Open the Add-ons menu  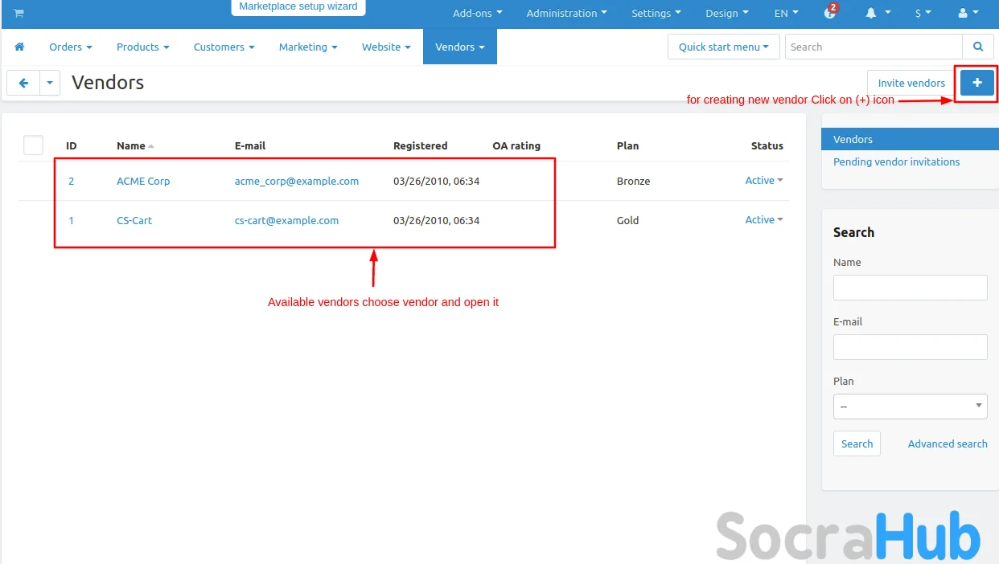477,14
